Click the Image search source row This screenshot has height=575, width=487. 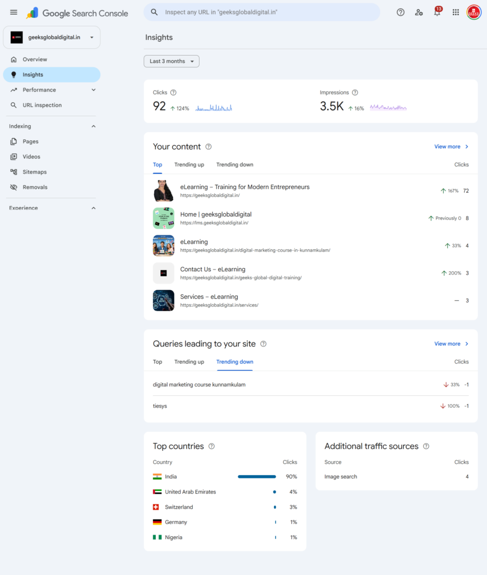click(x=397, y=477)
